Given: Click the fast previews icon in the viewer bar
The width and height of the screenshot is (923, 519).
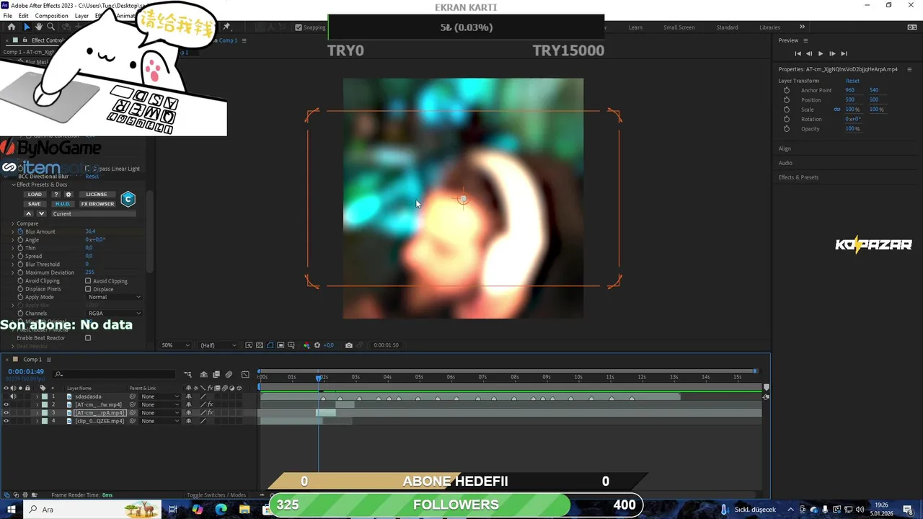Looking at the screenshot, I should (249, 345).
